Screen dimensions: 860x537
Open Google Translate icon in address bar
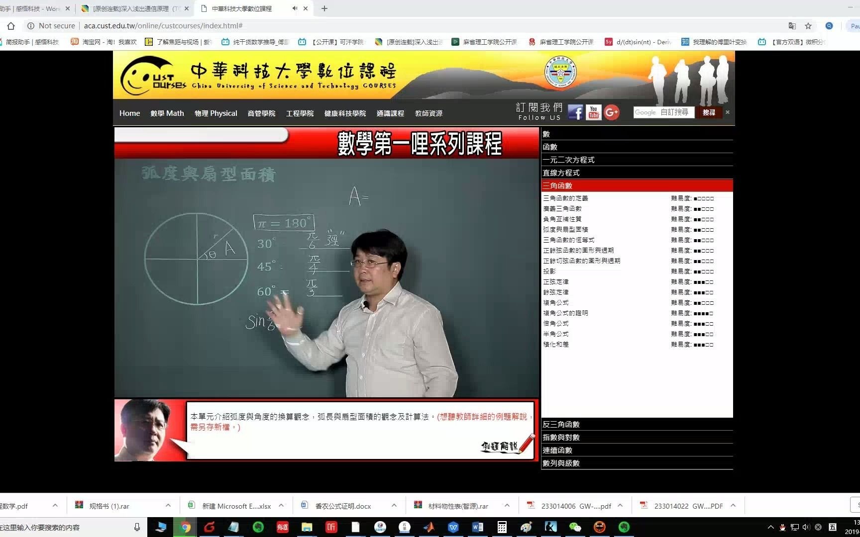click(792, 26)
